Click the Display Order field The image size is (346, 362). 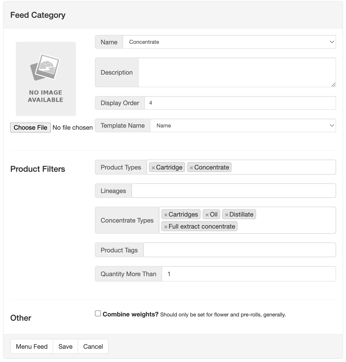point(240,103)
